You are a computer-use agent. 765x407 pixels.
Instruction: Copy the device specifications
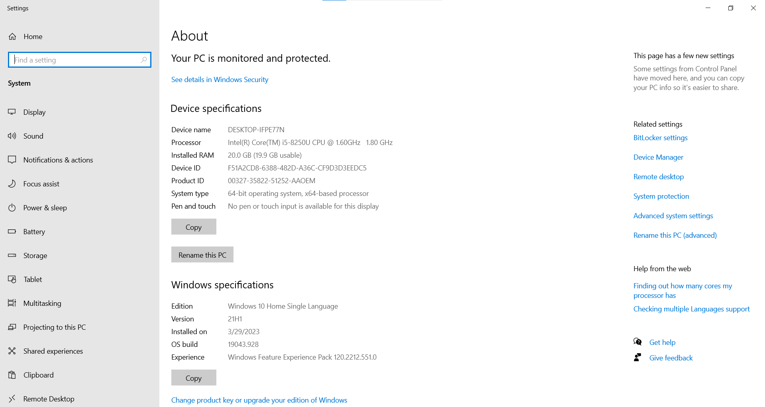[194, 227]
